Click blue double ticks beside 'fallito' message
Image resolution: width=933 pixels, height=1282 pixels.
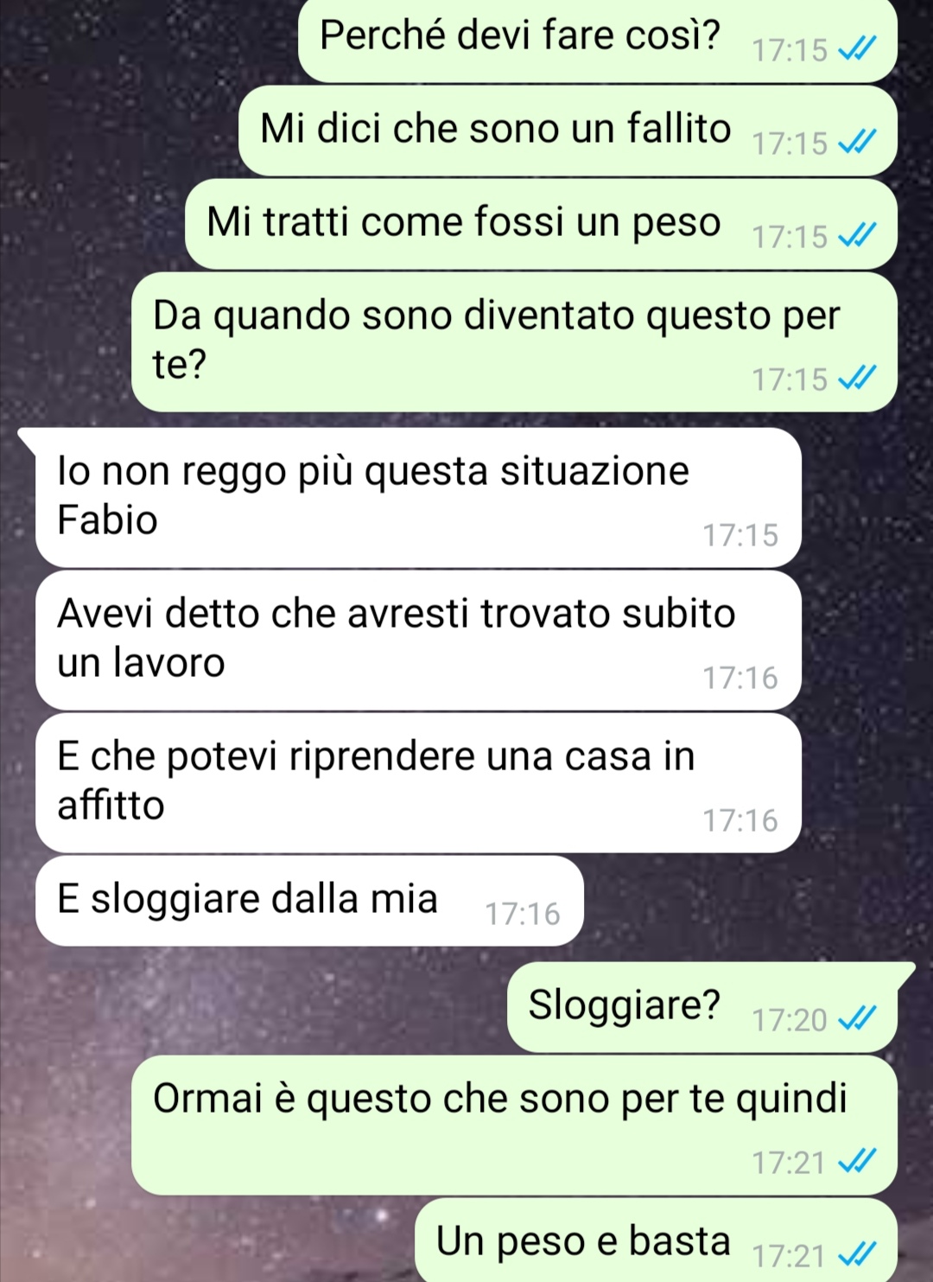coord(858,144)
